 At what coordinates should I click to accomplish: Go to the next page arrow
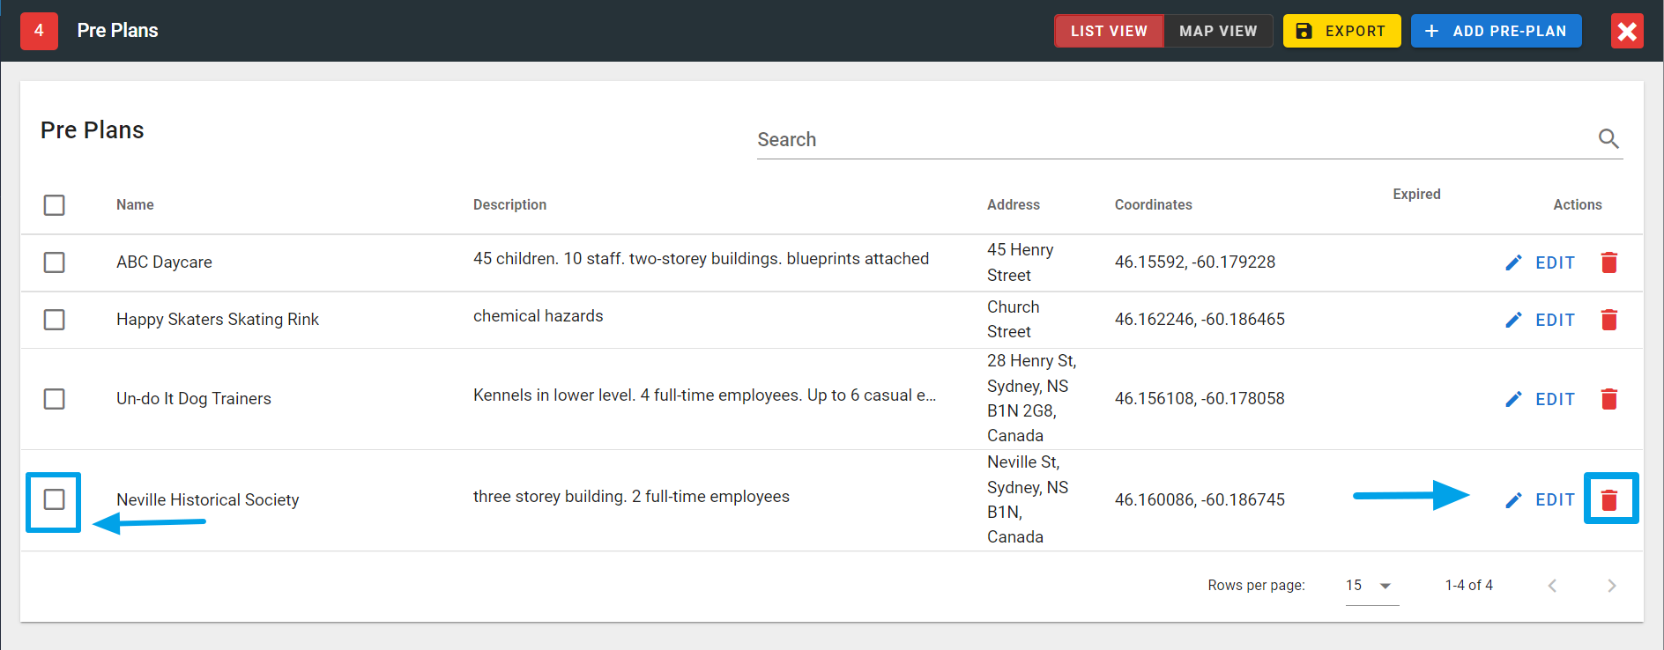(x=1611, y=586)
